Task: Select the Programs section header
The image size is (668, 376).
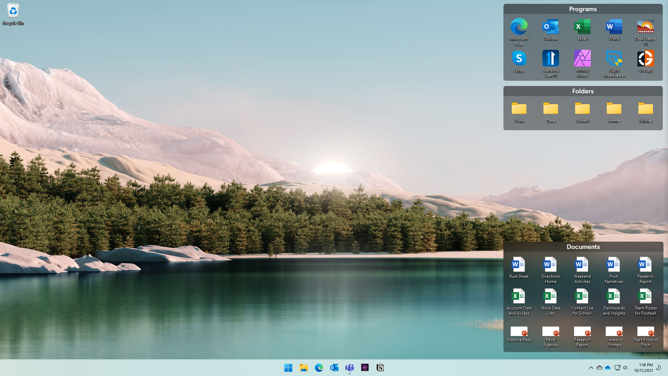Action: (583, 9)
